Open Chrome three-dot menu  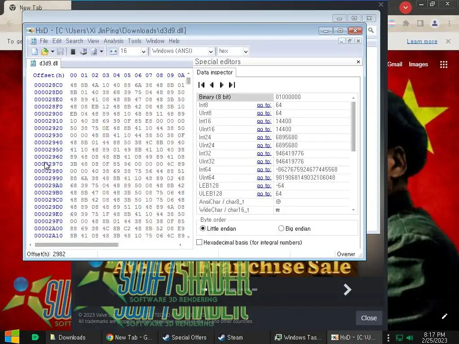pos(449,23)
